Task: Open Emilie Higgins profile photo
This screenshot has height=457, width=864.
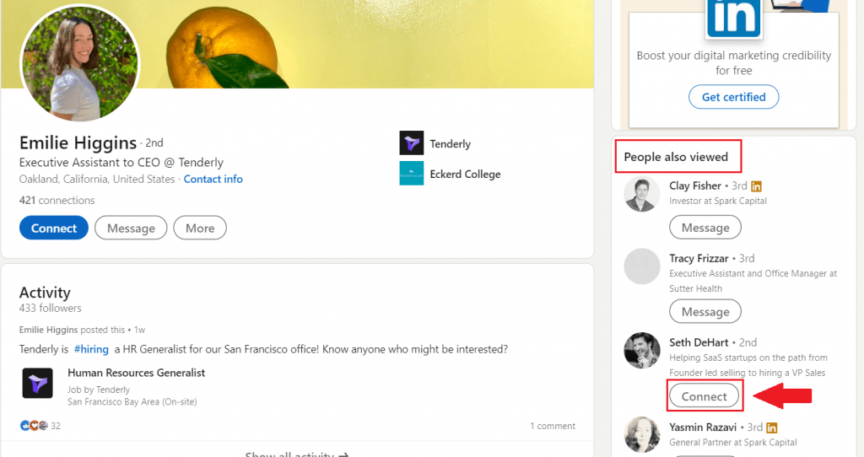Action: point(80,63)
